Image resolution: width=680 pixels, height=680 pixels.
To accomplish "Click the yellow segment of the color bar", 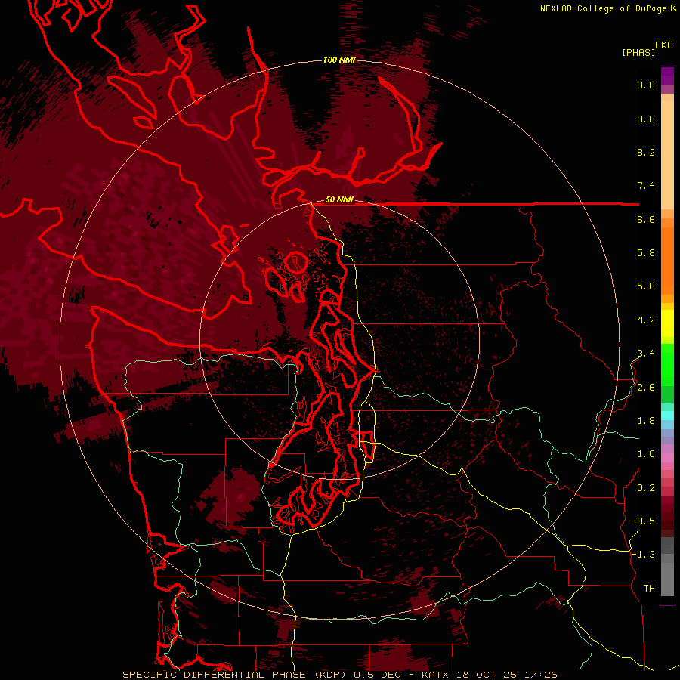I will tap(667, 323).
